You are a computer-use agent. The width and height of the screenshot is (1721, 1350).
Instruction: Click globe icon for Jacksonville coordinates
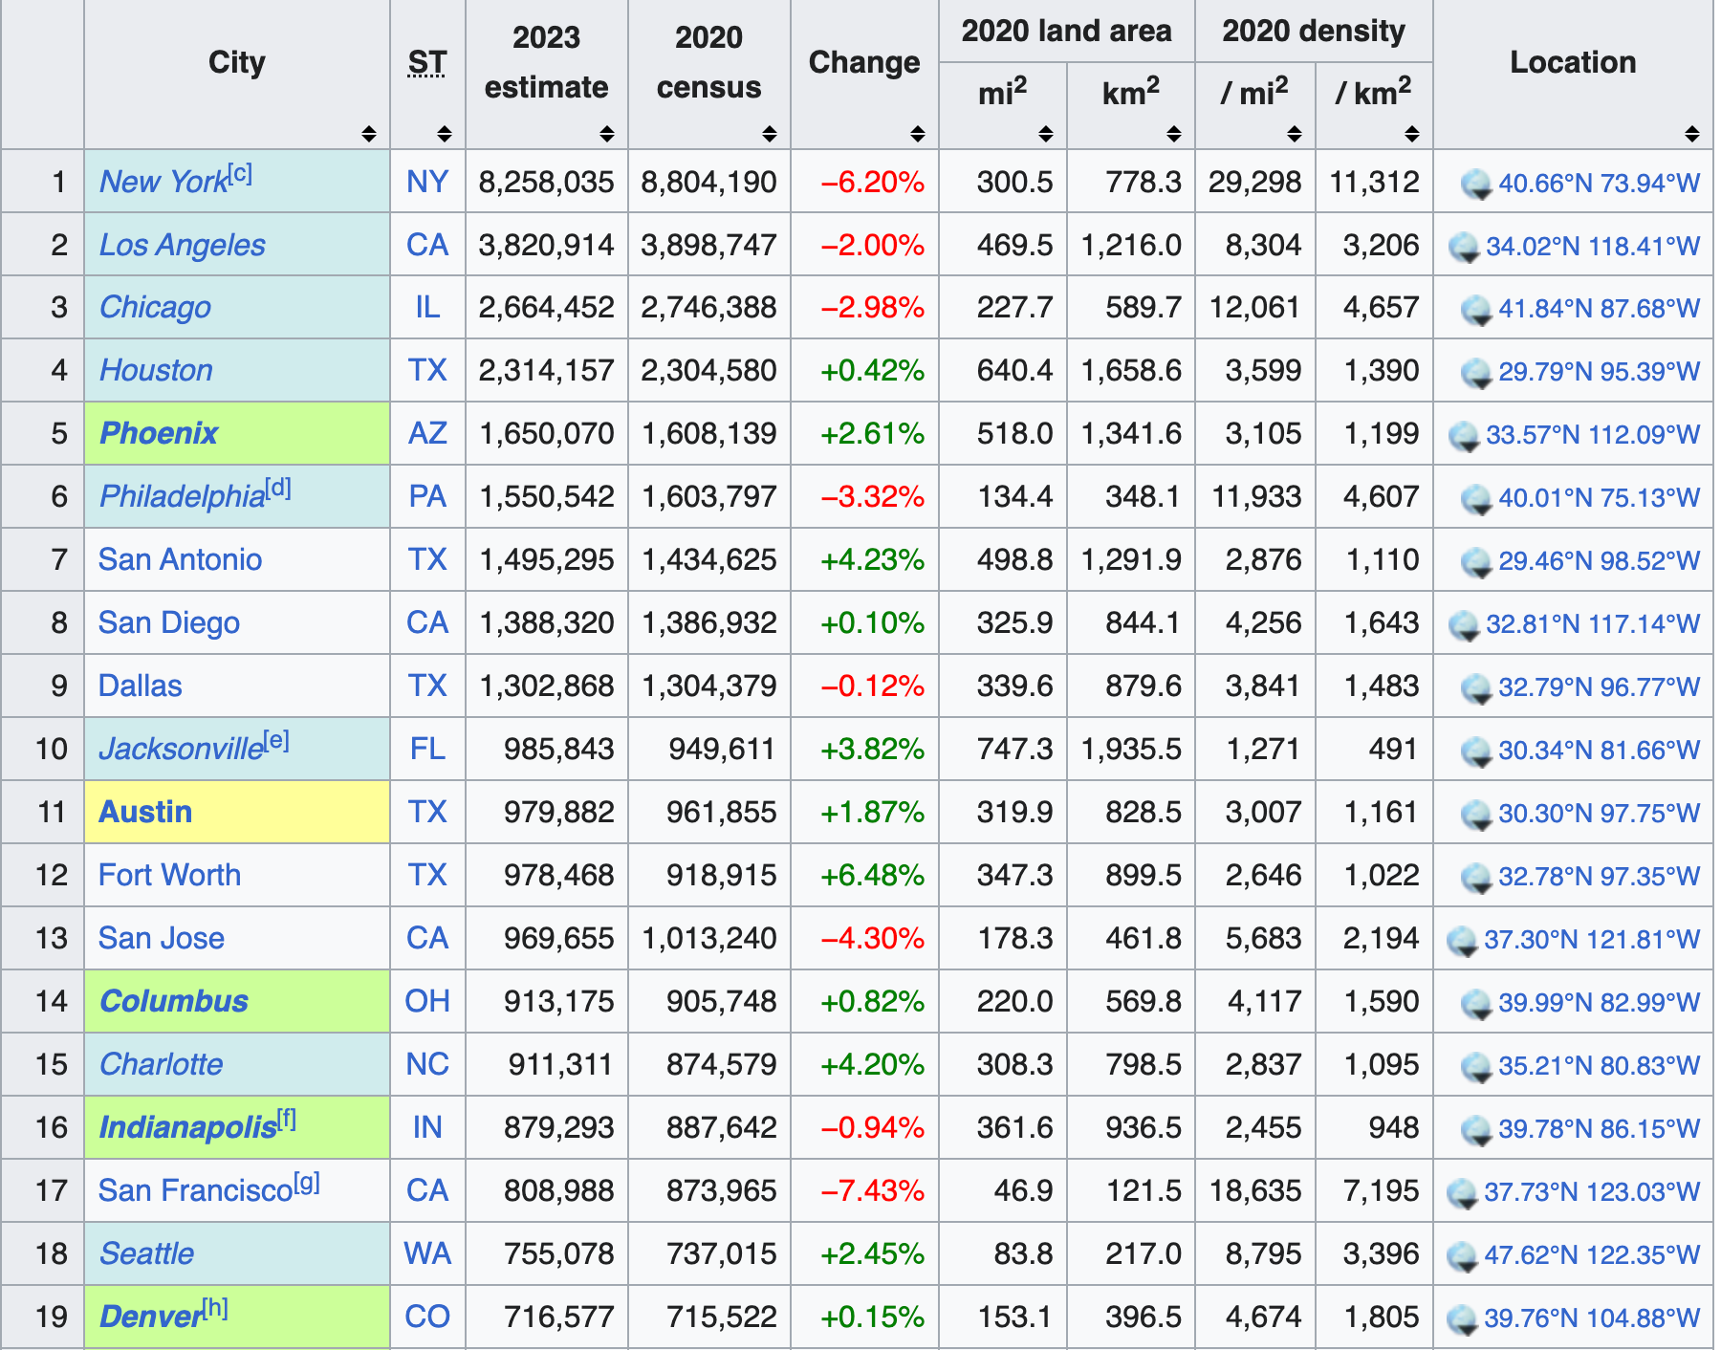(1477, 751)
